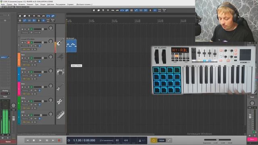Click the Redo arrow in the top toolbar
The width and height of the screenshot is (258, 145).
click(x=117, y=10)
